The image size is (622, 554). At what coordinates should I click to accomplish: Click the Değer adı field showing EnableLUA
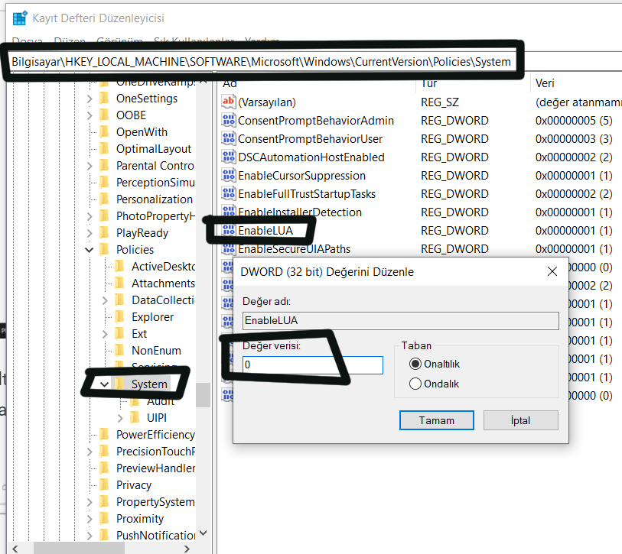pos(401,321)
